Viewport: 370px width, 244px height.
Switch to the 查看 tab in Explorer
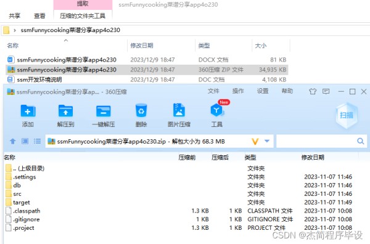[x=39, y=16]
